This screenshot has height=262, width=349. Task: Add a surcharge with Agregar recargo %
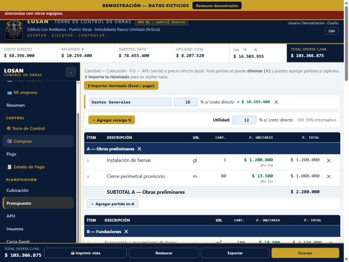112,120
